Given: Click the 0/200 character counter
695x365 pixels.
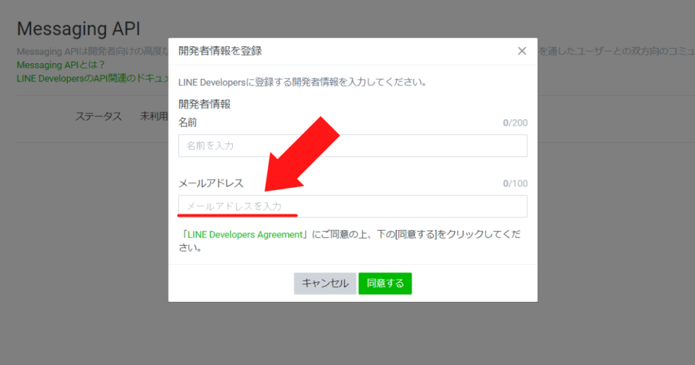Looking at the screenshot, I should (x=515, y=123).
